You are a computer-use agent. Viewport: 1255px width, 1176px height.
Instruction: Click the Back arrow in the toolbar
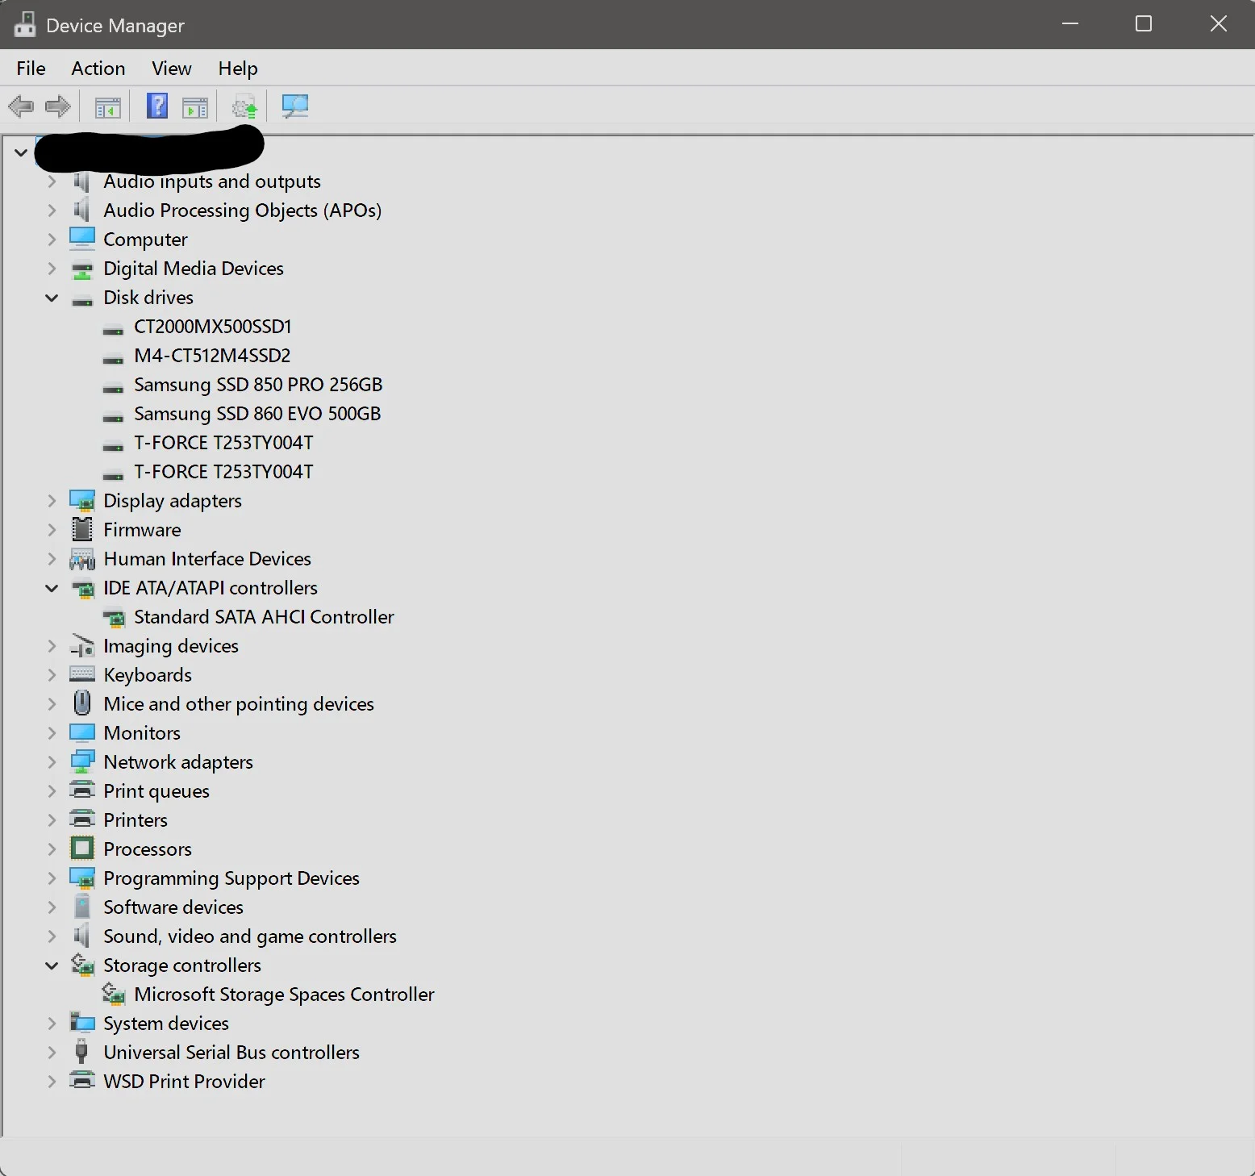click(21, 106)
